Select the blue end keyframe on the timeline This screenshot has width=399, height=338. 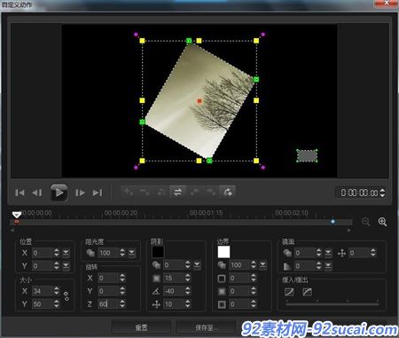click(333, 222)
